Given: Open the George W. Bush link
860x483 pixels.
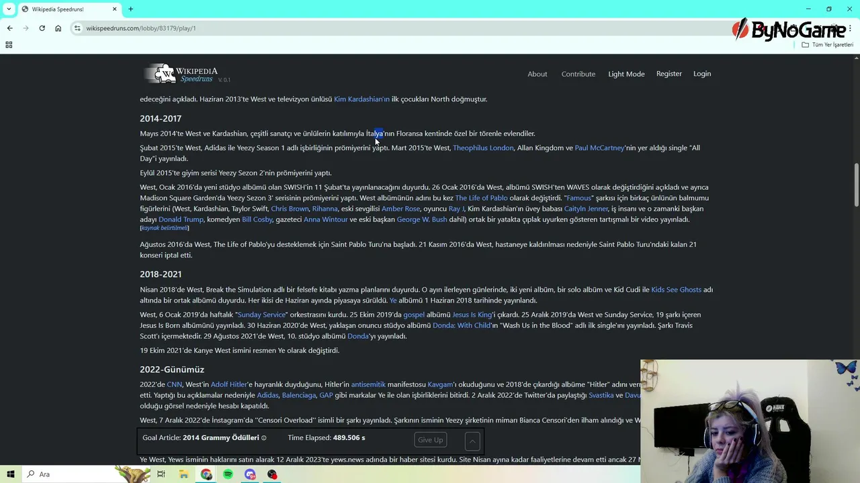Looking at the screenshot, I should click(x=422, y=219).
